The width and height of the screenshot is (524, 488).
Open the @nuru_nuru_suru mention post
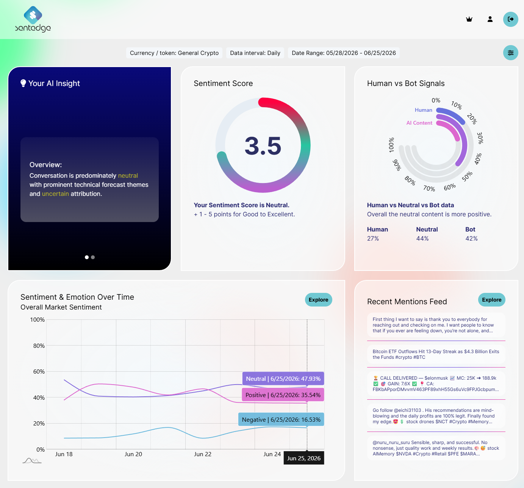(x=436, y=448)
